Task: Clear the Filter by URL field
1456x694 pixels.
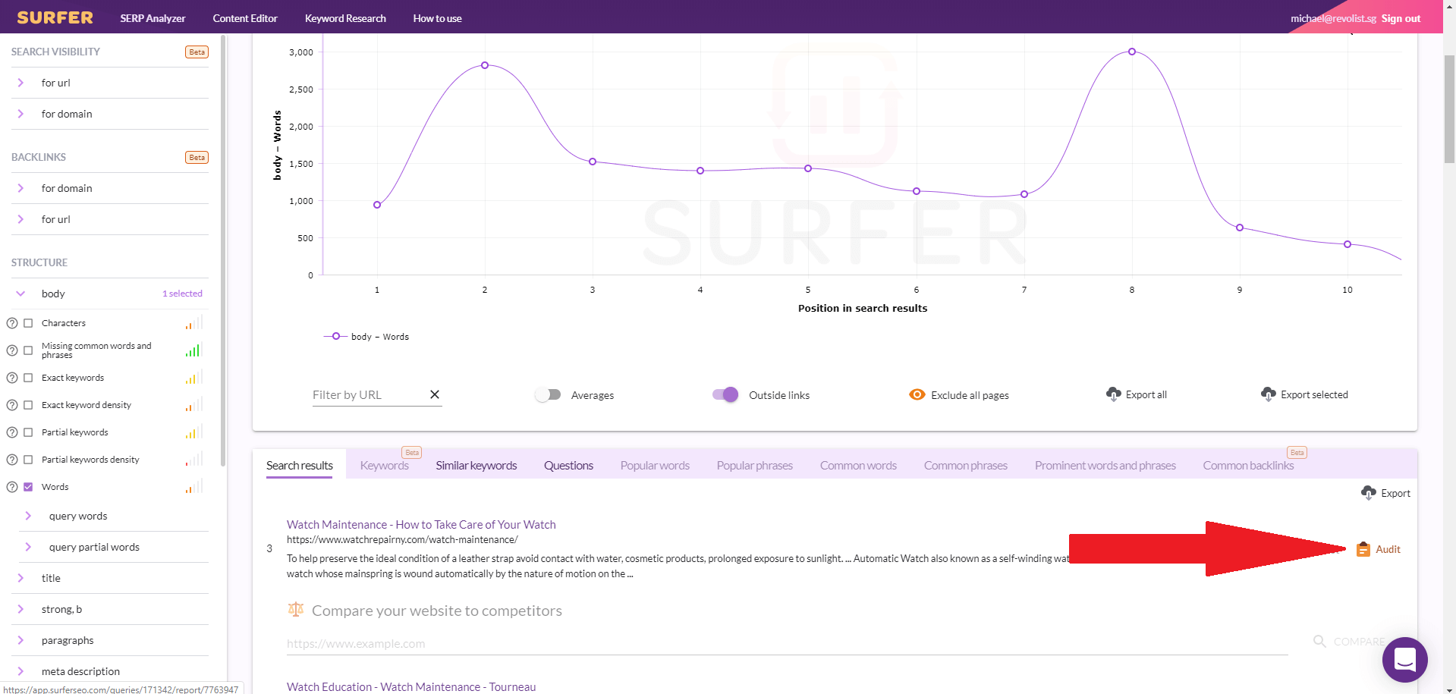Action: click(x=435, y=394)
